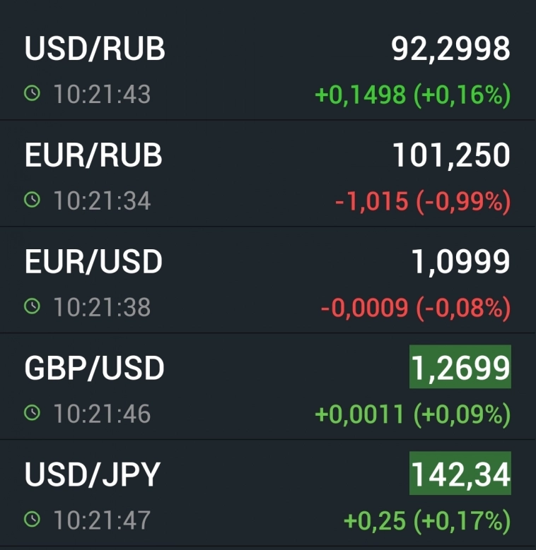Viewport: 536px width, 550px height.
Task: Tap the red -0,0009 (-0,08%) change
Action: pos(415,308)
